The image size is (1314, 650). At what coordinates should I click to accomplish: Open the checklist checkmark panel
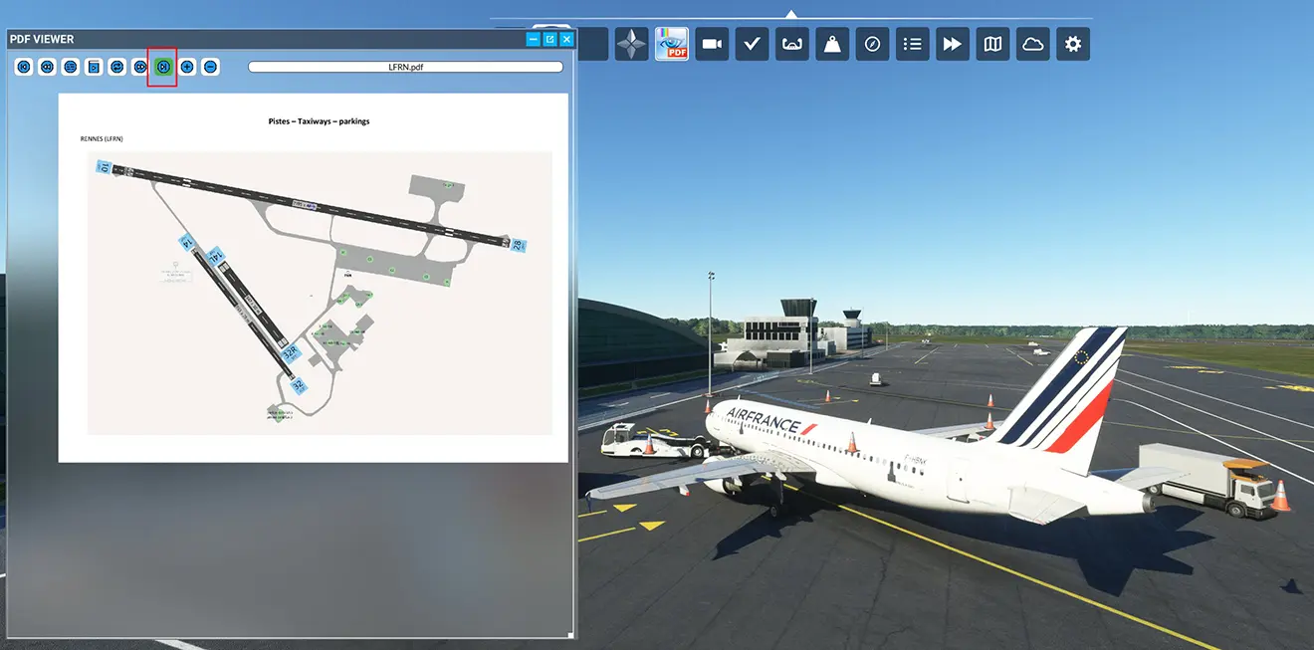[753, 44]
